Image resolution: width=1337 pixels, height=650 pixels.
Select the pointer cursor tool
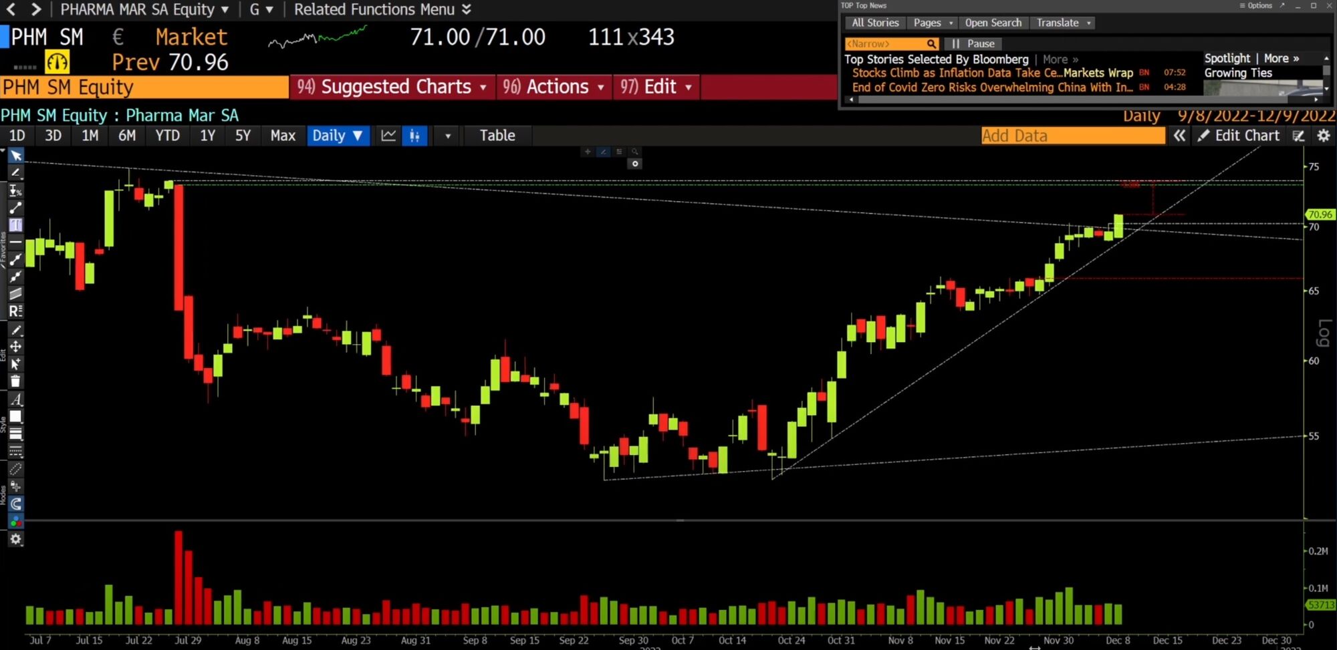pyautogui.click(x=15, y=156)
